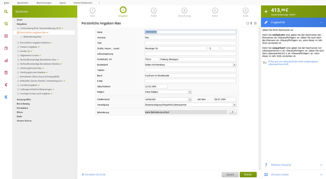This screenshot has width=326, height=179.
Task: Click into the Telefon input field
Action: click(x=190, y=70)
